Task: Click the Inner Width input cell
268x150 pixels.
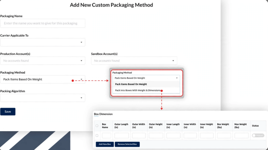Action: [190, 135]
